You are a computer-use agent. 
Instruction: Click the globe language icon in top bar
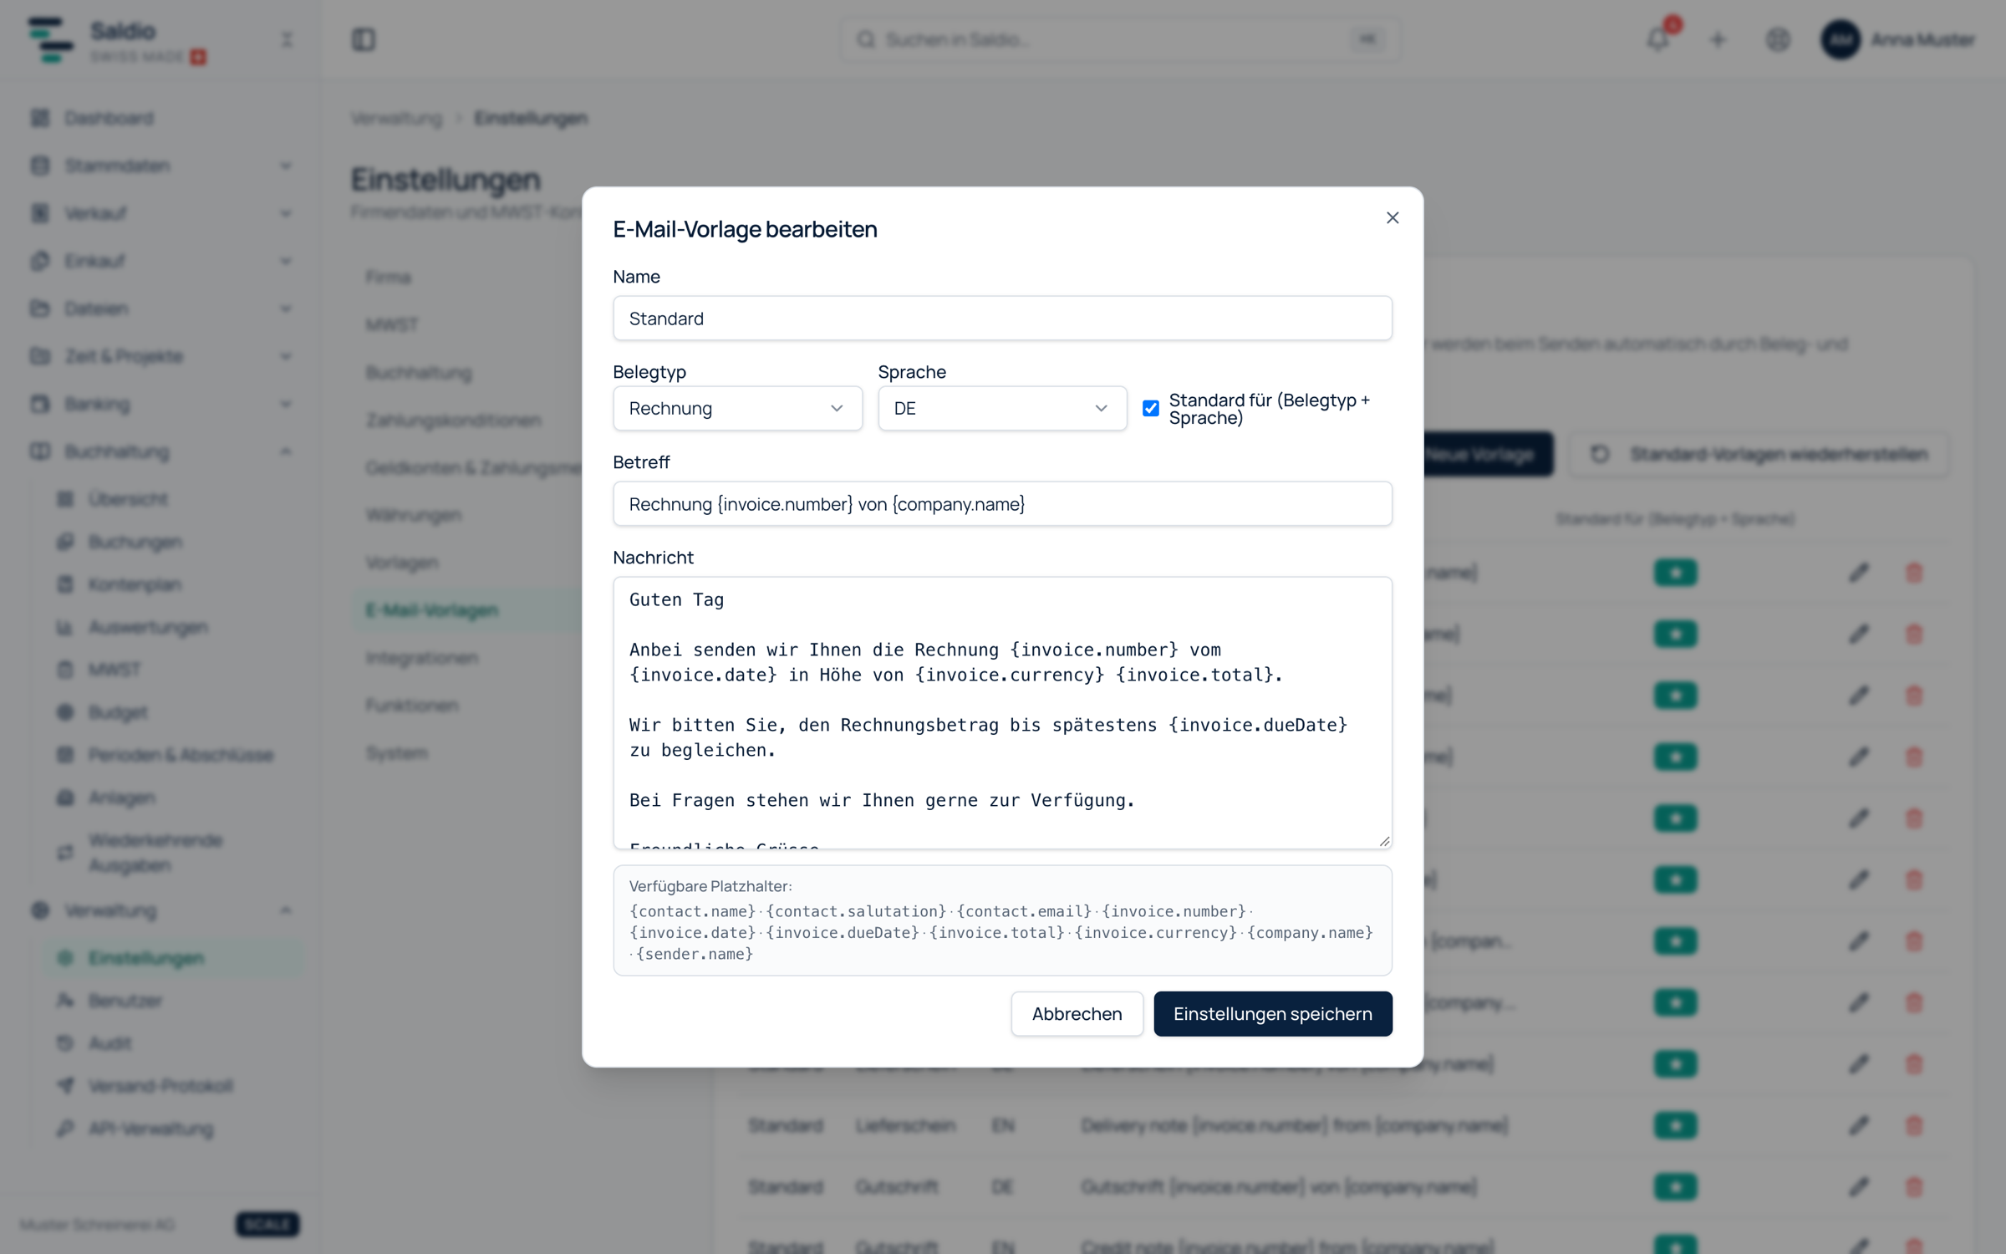pos(1778,39)
